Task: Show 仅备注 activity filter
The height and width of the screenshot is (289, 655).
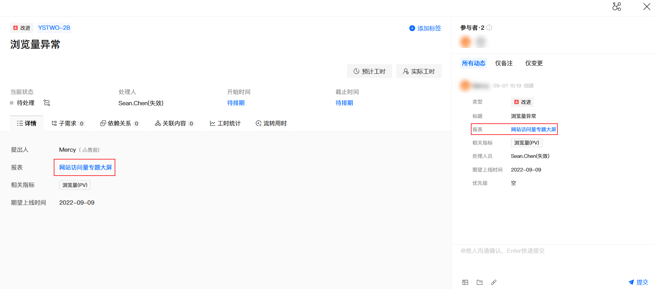Action: click(x=504, y=63)
